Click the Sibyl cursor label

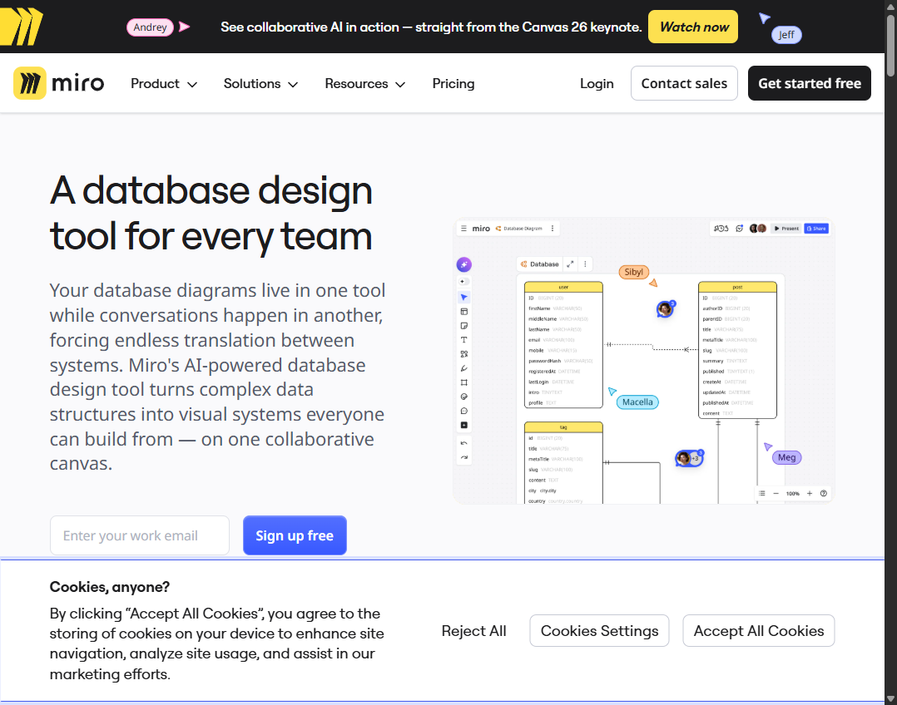click(633, 272)
